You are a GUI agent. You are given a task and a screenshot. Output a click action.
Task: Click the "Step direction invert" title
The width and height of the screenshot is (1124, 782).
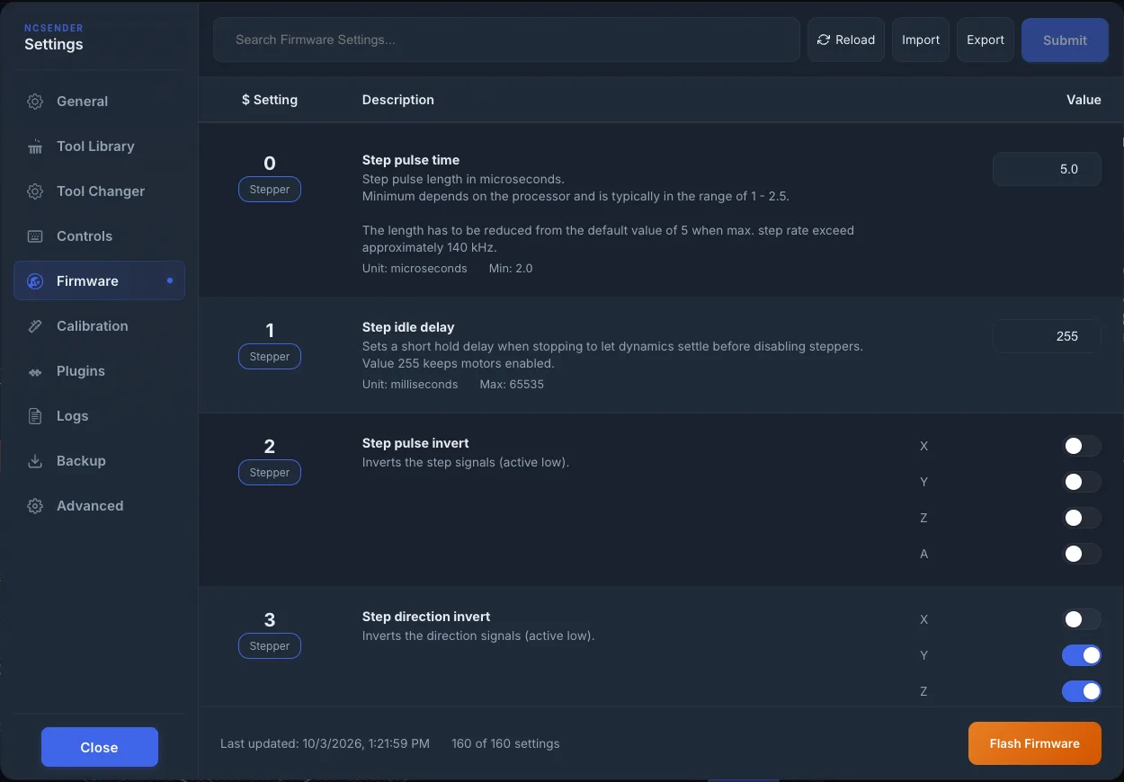pos(426,617)
